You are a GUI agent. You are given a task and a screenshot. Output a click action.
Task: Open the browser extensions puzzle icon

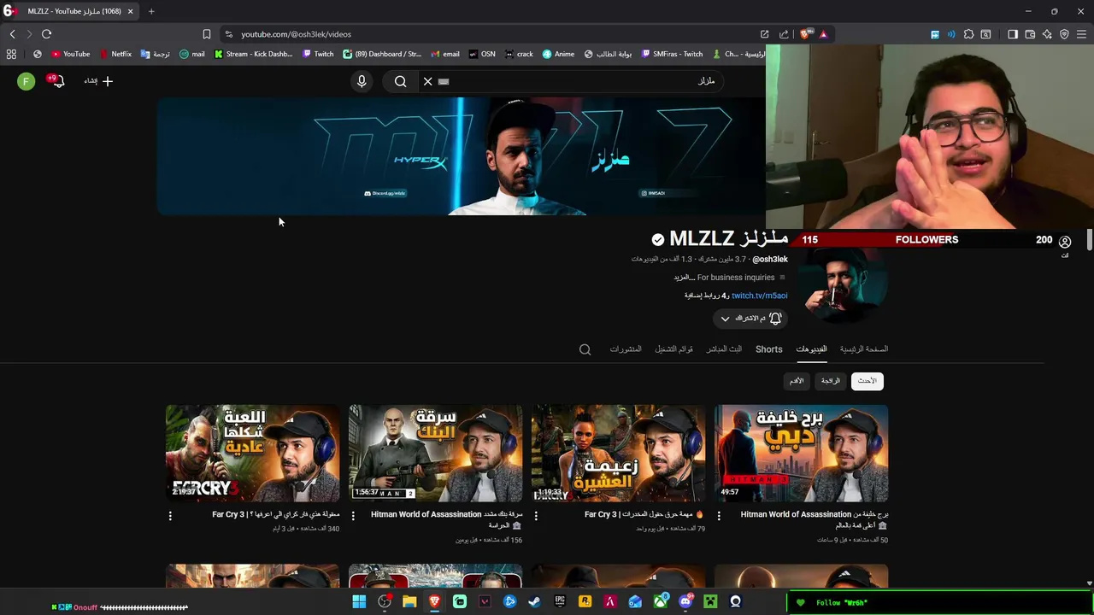click(x=968, y=34)
